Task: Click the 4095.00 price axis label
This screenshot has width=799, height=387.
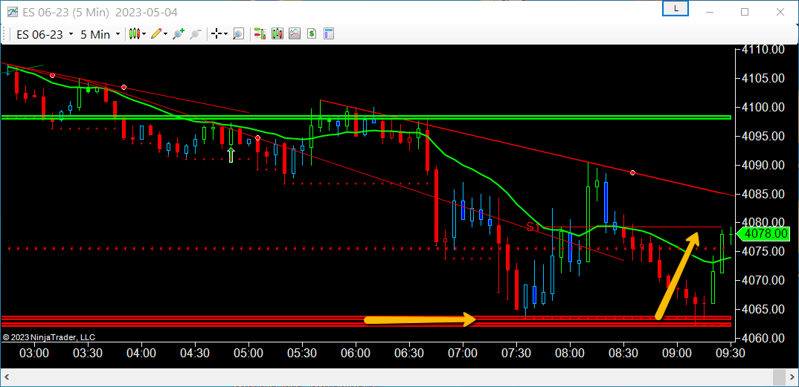Action: 763,136
